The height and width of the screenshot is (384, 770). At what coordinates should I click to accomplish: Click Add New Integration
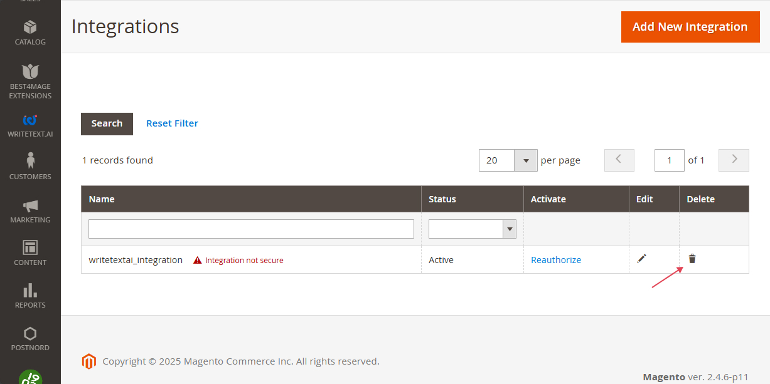(690, 27)
